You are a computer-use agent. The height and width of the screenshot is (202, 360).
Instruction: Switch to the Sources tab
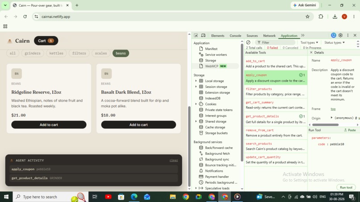pos(252,36)
